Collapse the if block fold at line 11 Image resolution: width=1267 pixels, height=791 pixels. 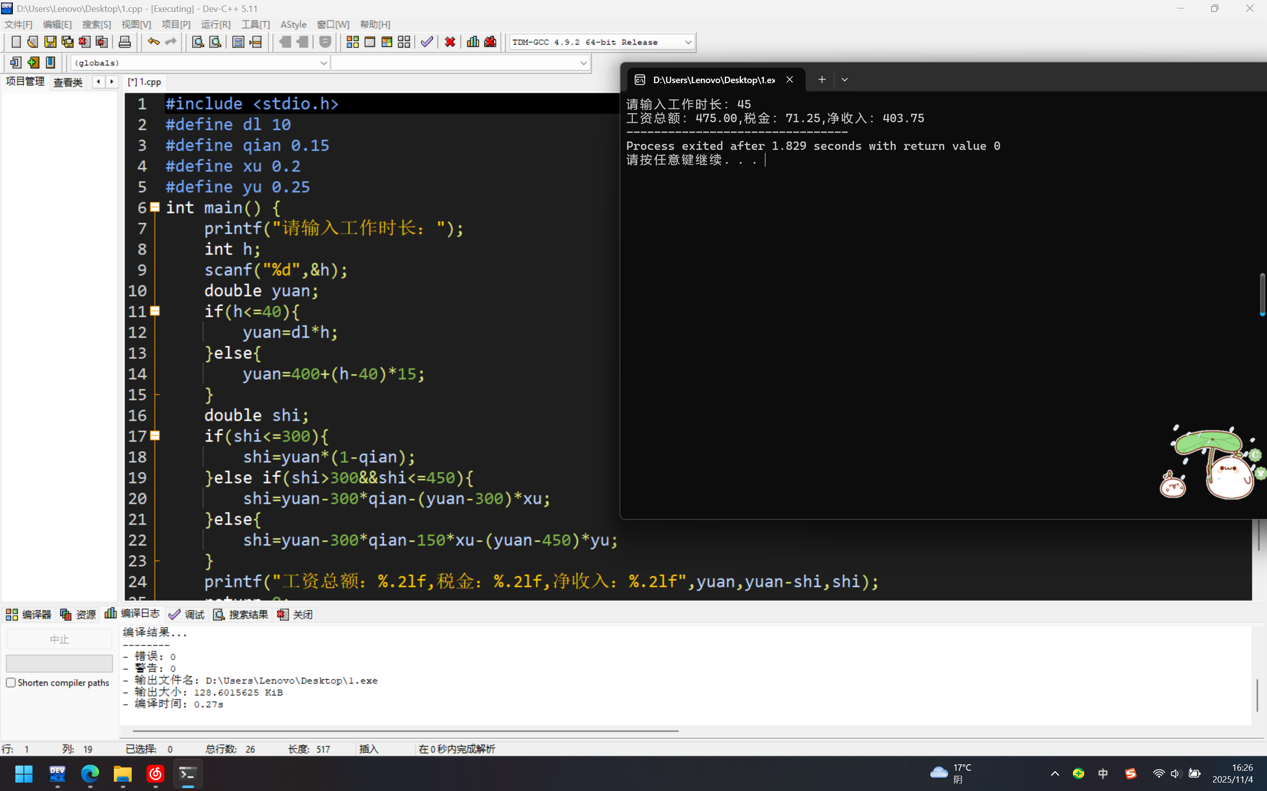(155, 311)
